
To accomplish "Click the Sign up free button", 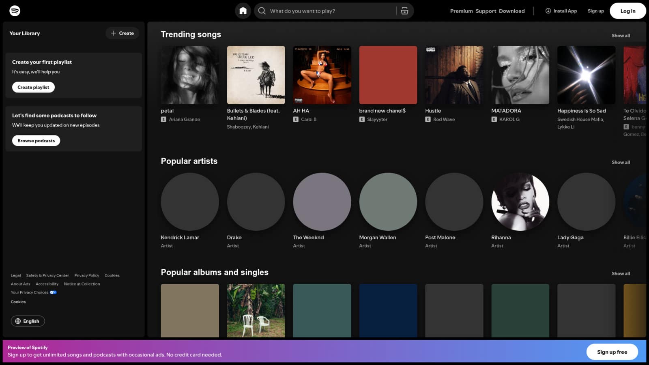I will [x=612, y=352].
